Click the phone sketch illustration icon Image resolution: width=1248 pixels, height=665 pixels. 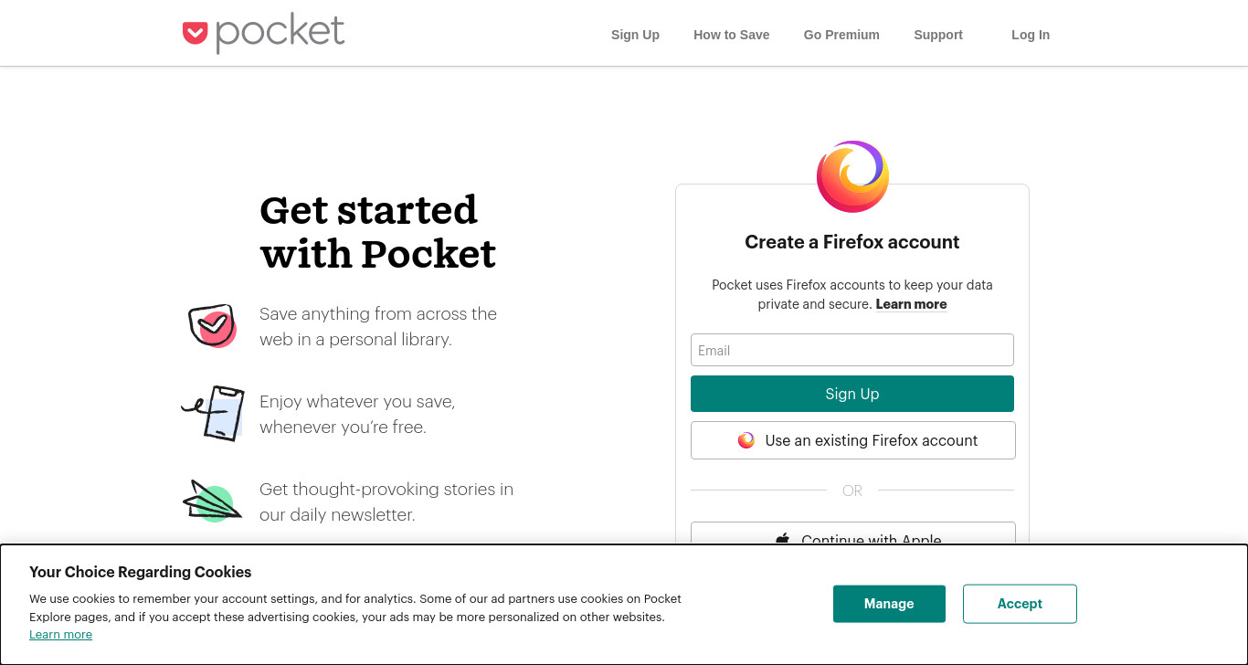[x=214, y=413]
